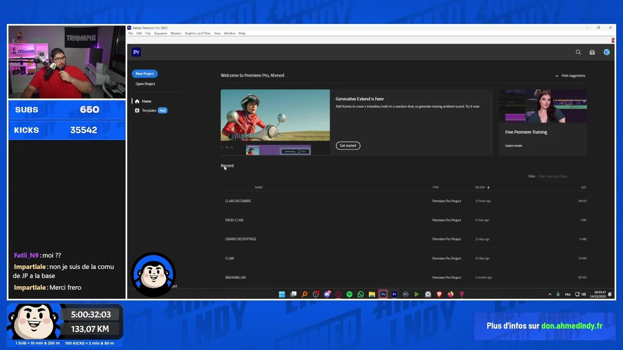
Task: Open the File menu
Action: tap(130, 33)
